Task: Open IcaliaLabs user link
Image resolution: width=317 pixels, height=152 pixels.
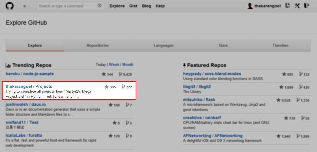Action: [15, 135]
